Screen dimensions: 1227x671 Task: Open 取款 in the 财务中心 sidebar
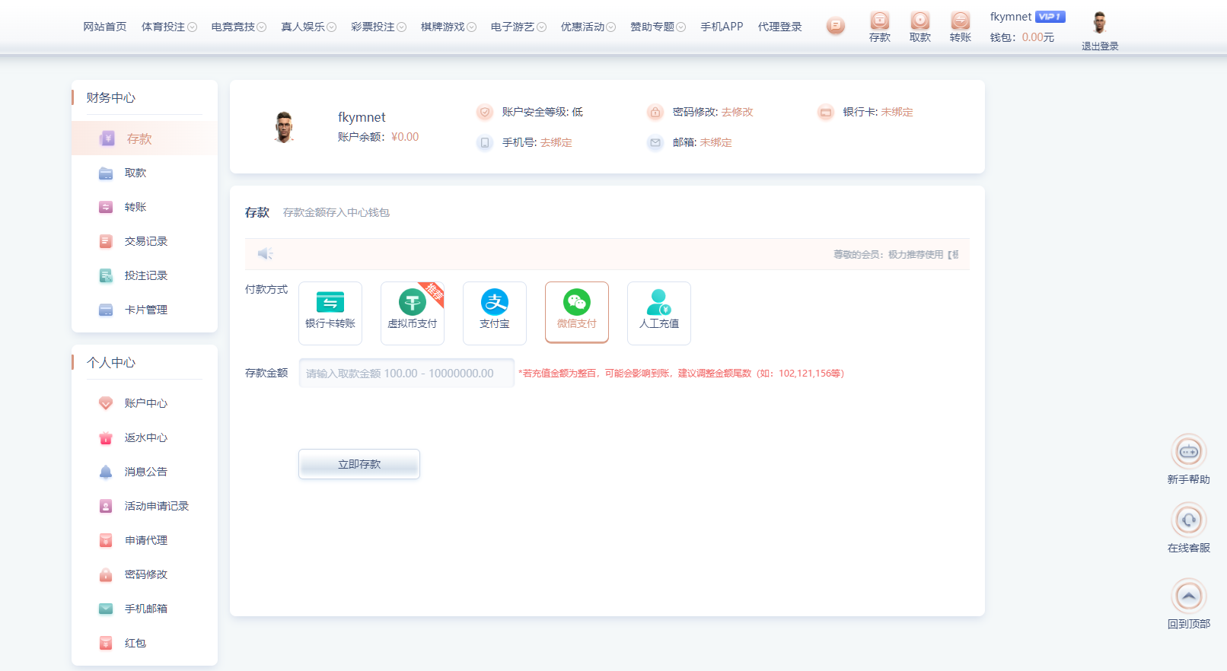click(x=145, y=173)
